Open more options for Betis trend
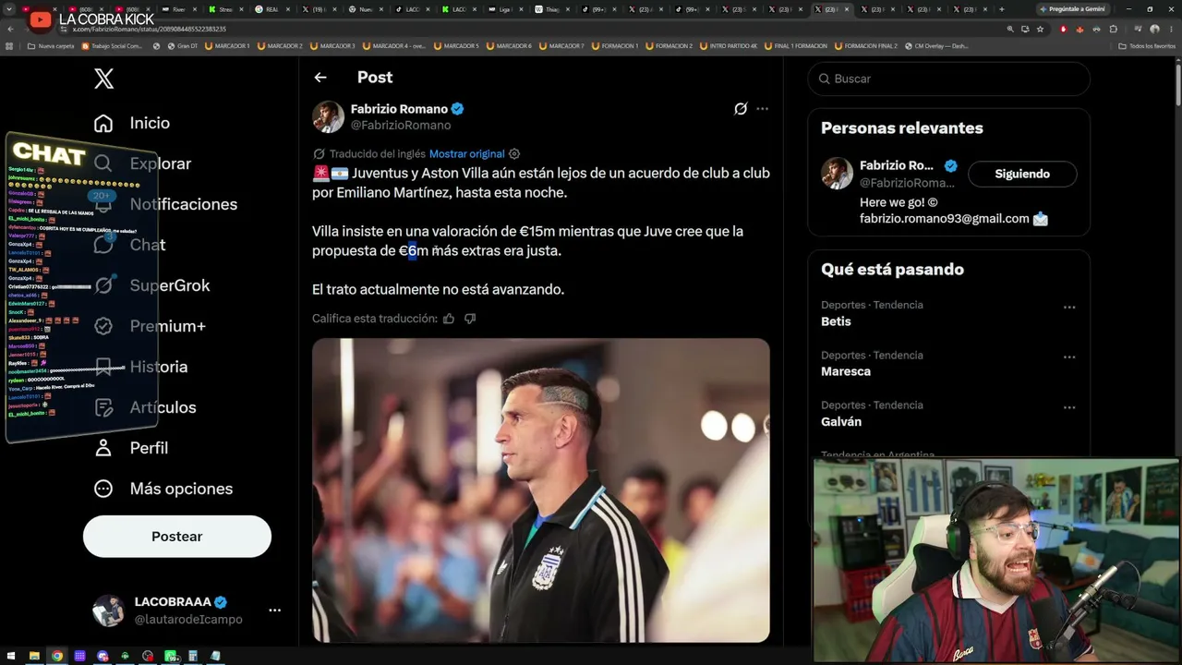The height and width of the screenshot is (665, 1182). click(x=1069, y=308)
